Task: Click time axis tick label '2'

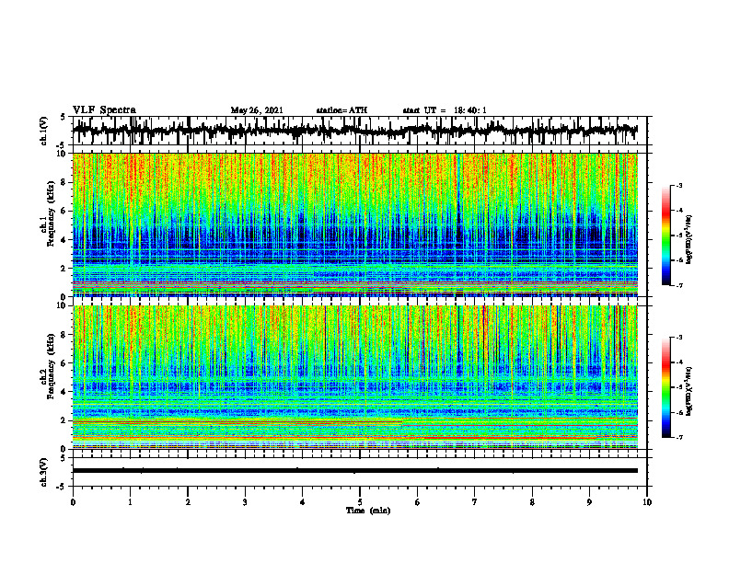Action: click(x=188, y=502)
